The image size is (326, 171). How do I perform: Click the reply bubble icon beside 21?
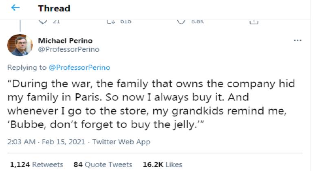(x=43, y=22)
